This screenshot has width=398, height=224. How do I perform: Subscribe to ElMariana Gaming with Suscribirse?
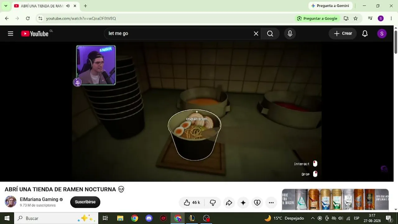[85, 202]
